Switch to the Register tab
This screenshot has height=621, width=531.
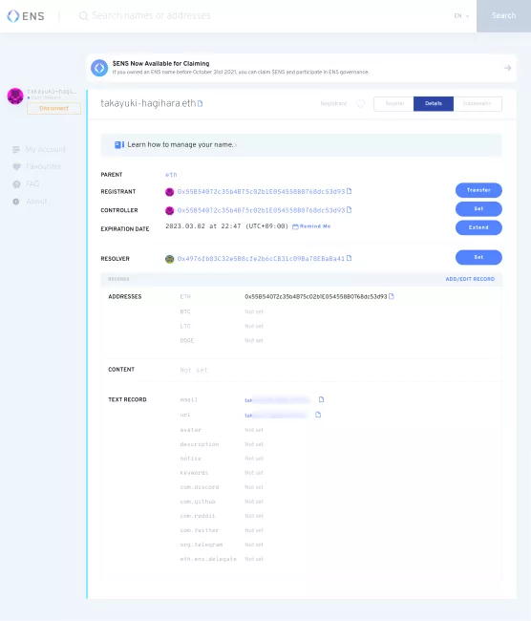click(x=394, y=104)
